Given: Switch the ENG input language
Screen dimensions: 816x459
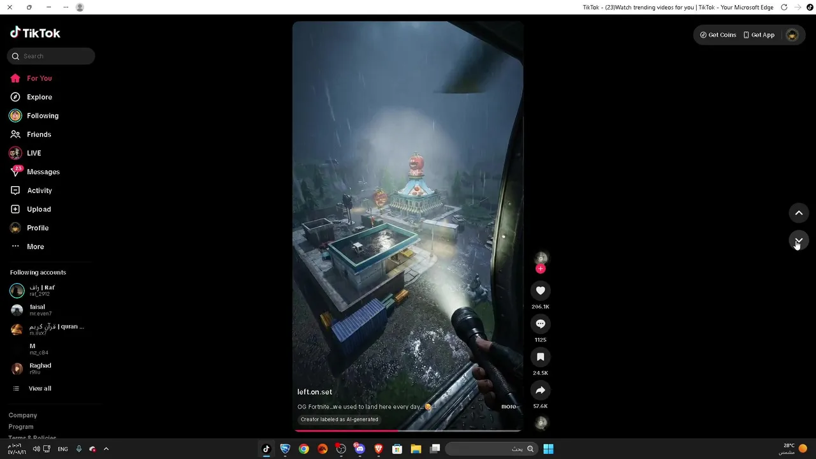Looking at the screenshot, I should tap(62, 449).
